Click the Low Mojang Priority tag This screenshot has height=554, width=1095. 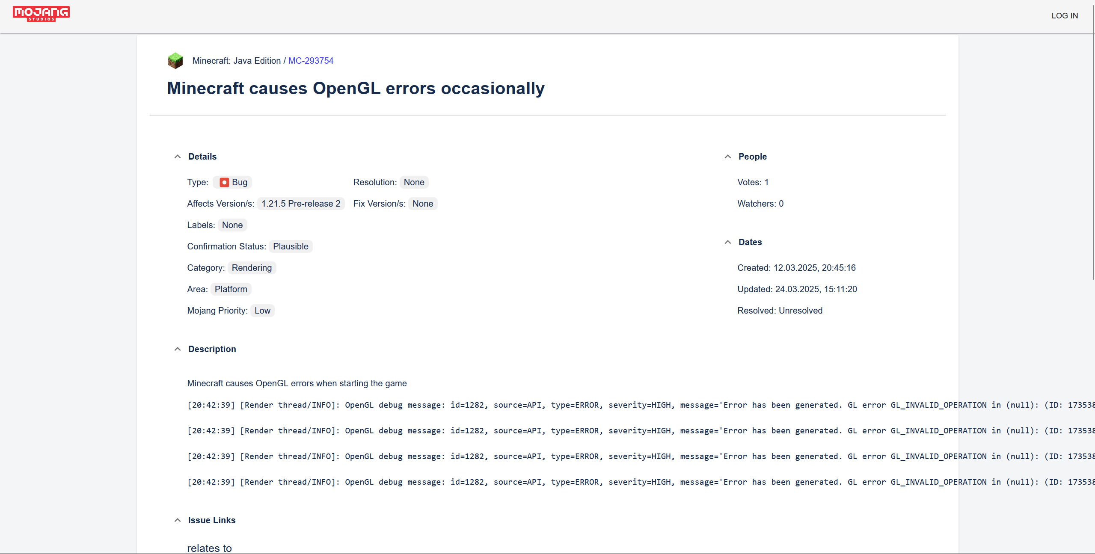262,311
